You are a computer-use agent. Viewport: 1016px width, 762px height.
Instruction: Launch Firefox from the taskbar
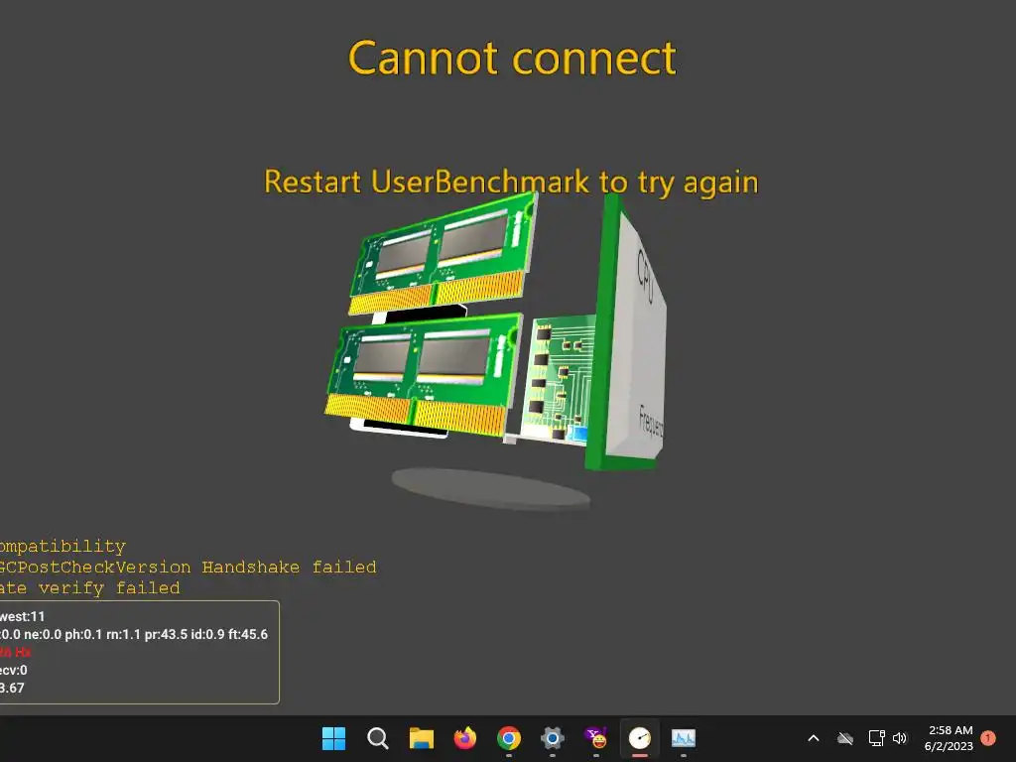pyautogui.click(x=465, y=738)
